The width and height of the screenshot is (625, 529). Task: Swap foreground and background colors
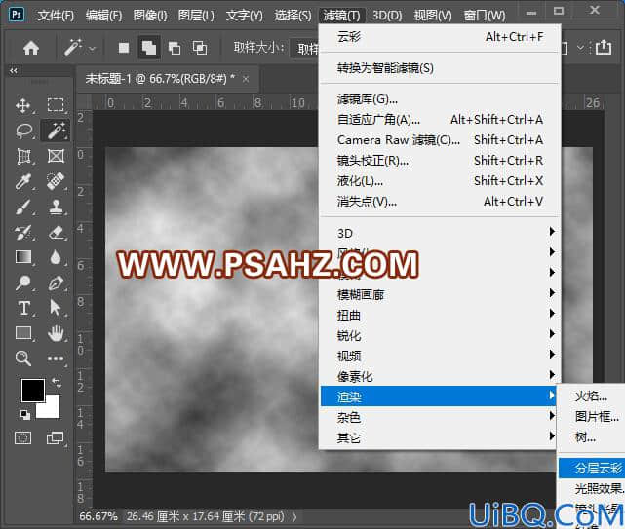tap(57, 383)
